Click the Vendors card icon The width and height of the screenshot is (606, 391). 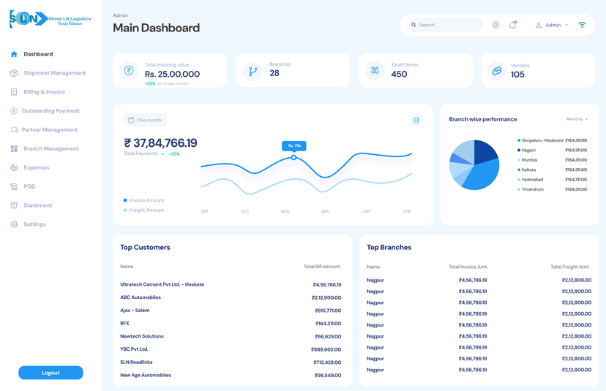[497, 71]
